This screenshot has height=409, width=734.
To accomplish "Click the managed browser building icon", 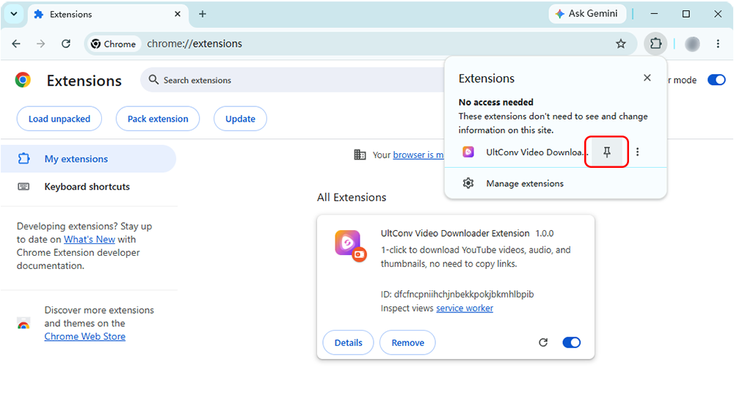I will pyautogui.click(x=360, y=155).
